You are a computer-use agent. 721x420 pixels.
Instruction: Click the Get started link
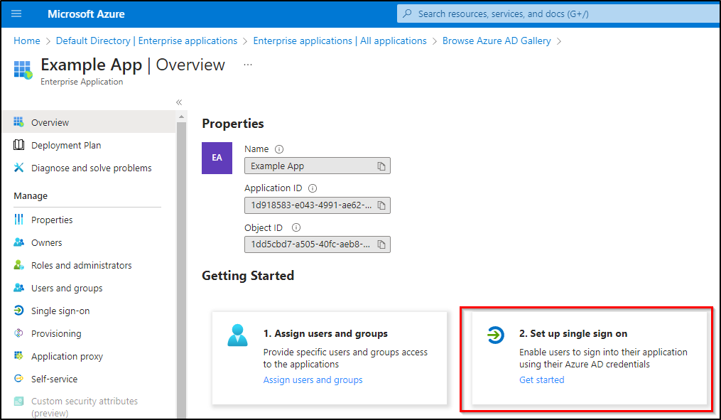point(541,379)
